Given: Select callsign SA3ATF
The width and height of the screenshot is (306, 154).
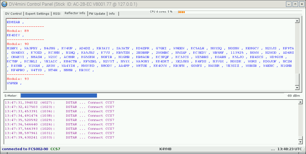Looking at the screenshot, I should click(x=123, y=48).
